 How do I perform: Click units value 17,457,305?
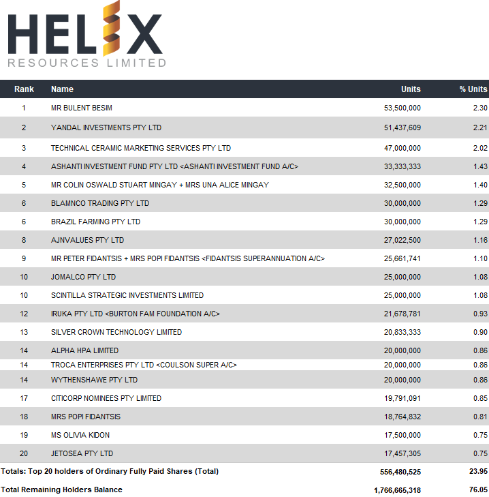[403, 453]
